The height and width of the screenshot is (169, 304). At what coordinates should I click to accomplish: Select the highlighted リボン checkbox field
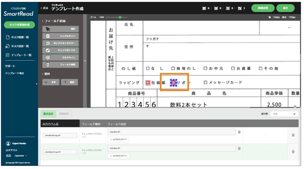pyautogui.click(x=173, y=82)
